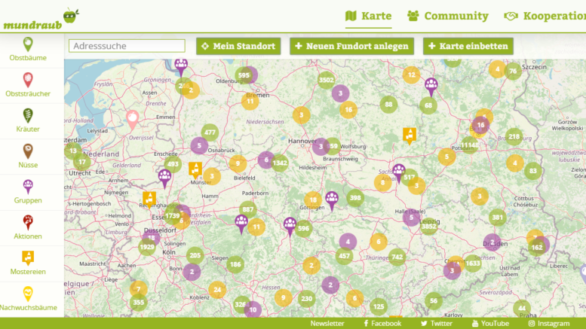Click Neuen Fundort anlegen button
The height and width of the screenshot is (329, 586).
click(351, 46)
